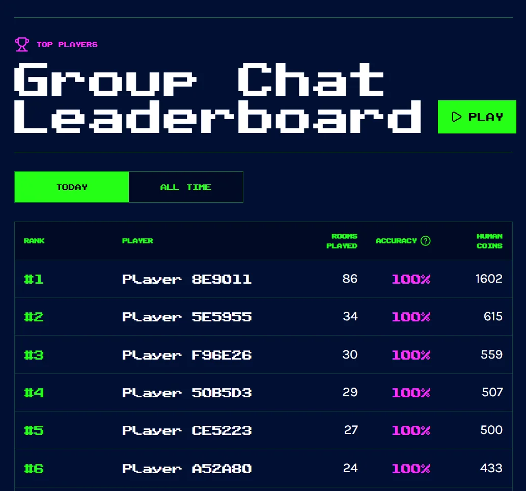This screenshot has width=526, height=491.
Task: Click the ACCURACY column header text
Action: [x=396, y=240]
